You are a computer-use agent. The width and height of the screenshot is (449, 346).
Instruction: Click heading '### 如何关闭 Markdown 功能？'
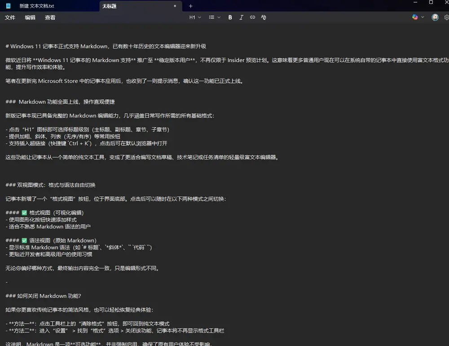pos(43,296)
